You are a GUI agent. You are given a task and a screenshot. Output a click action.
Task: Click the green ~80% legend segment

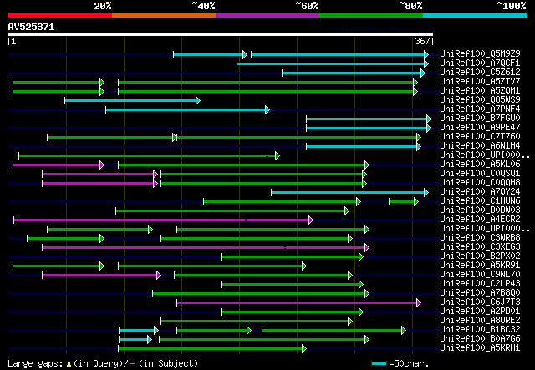[x=371, y=15]
